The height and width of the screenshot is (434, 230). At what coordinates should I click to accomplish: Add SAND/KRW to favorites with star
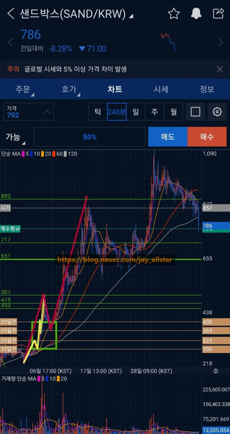tap(174, 14)
